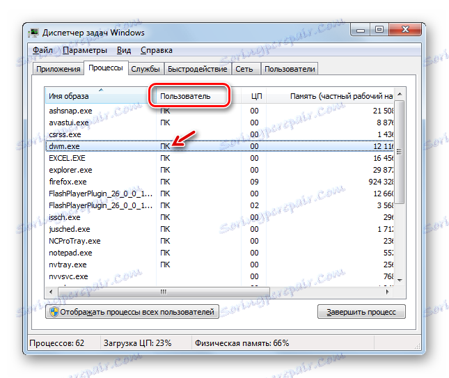Viewport: 449px width, 378px height.
Task: Close the Task Manager window
Action: tap(405, 29)
